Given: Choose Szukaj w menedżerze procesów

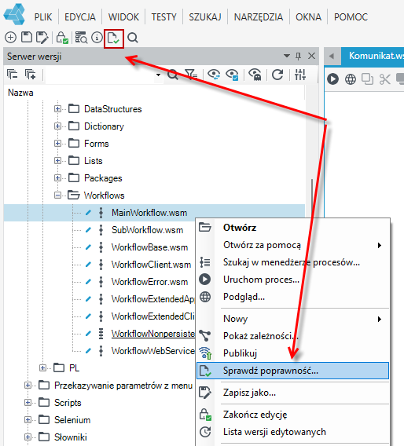Looking at the screenshot, I should coord(292,262).
